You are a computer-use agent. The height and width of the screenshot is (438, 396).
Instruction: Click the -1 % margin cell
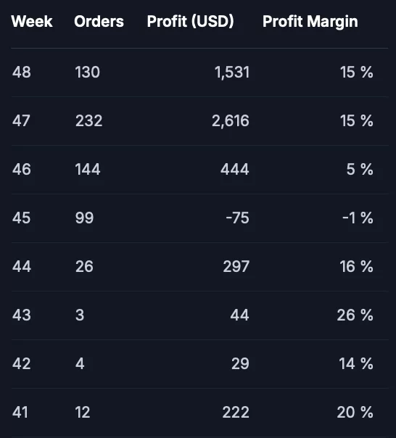pos(358,218)
